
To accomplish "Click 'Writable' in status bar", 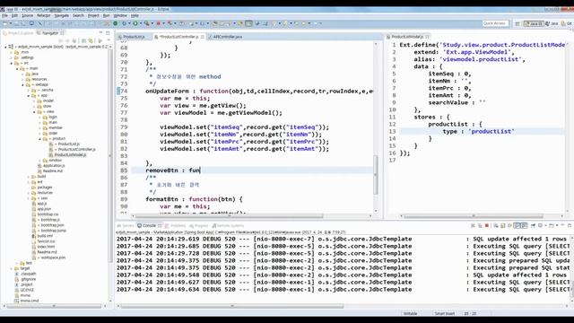I will (x=411, y=313).
